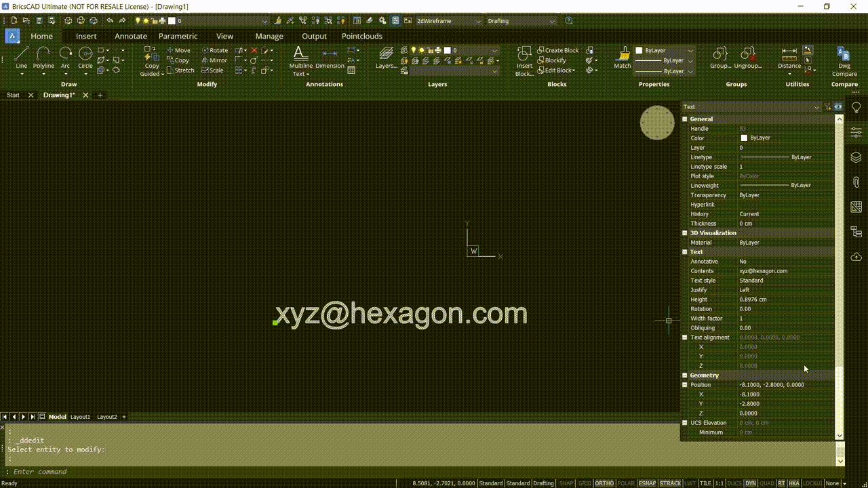Click the command line input field
The width and height of the screenshot is (868, 488).
(x=419, y=472)
